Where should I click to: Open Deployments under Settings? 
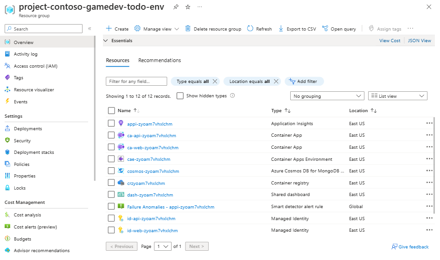pyautogui.click(x=28, y=128)
